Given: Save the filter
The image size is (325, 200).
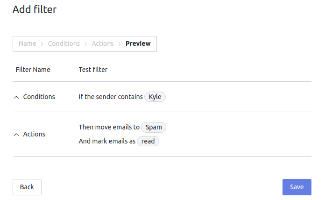Looking at the screenshot, I should [297, 187].
